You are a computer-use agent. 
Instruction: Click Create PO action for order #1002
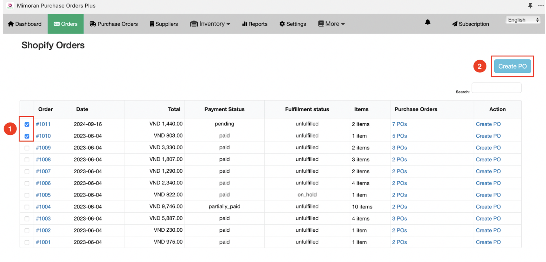coord(488,231)
